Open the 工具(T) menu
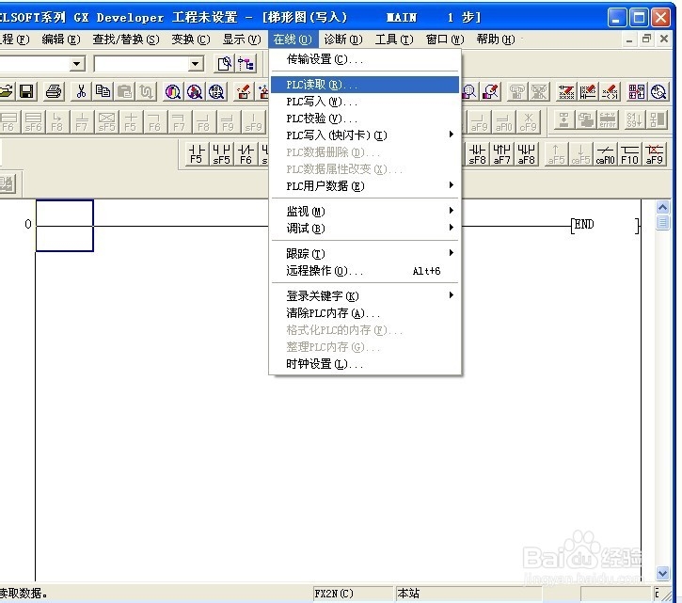 (394, 40)
